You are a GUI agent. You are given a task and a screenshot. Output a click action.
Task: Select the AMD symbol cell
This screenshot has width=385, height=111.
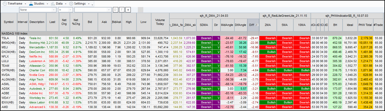[9, 107]
